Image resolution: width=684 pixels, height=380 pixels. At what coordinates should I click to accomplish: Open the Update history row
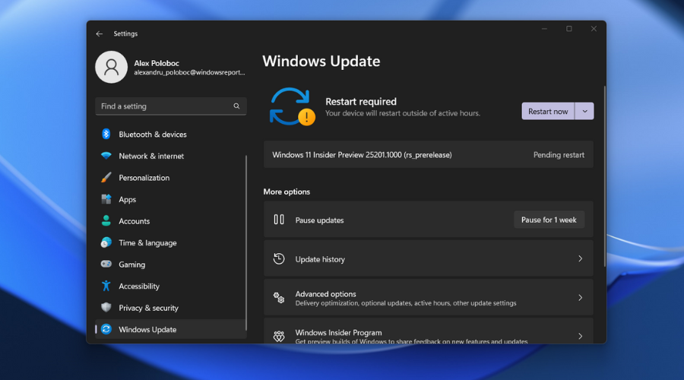(429, 258)
